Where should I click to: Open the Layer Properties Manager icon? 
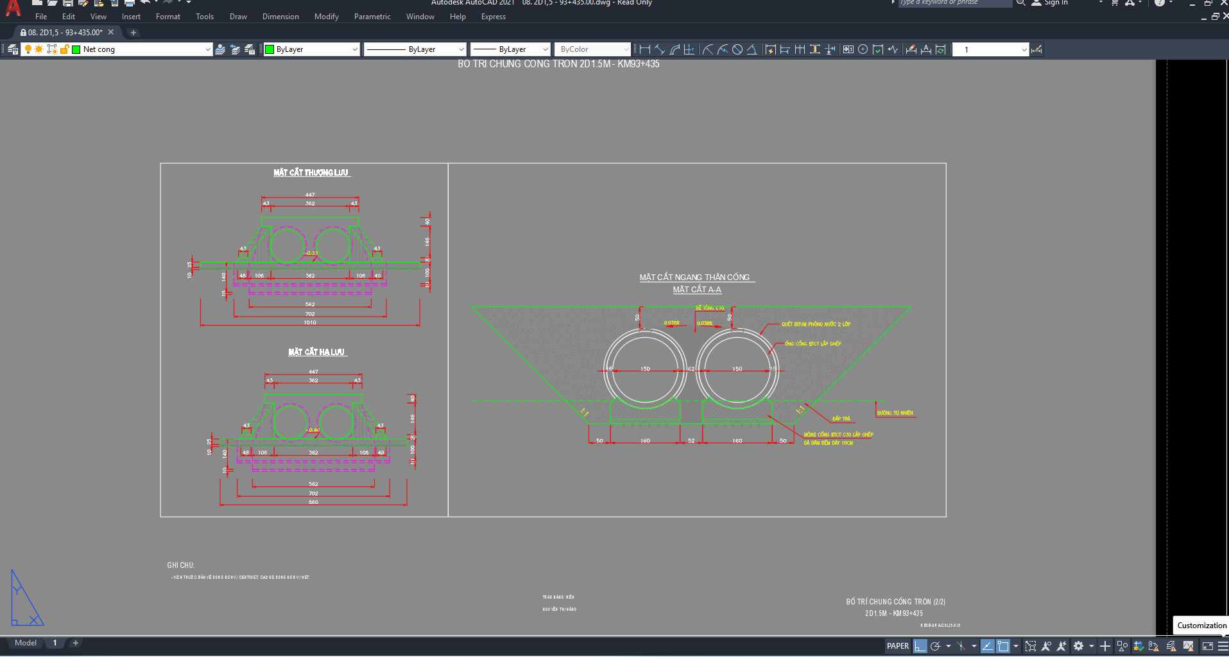[13, 49]
